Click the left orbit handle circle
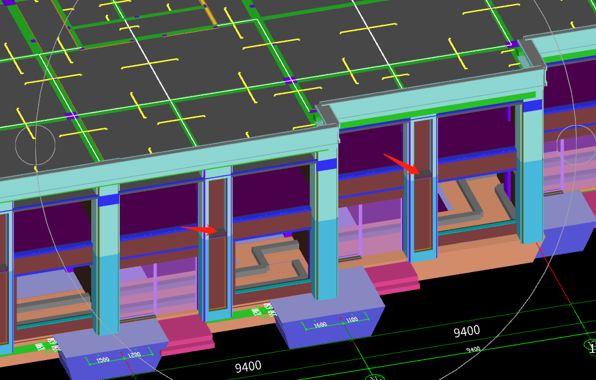The width and height of the screenshot is (596, 380). (x=35, y=145)
